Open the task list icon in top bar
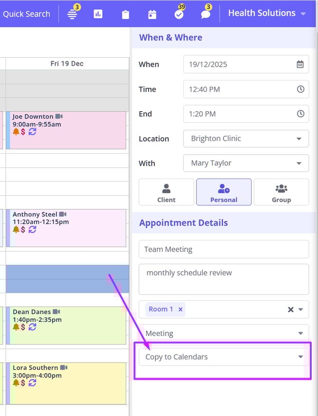 (x=72, y=14)
